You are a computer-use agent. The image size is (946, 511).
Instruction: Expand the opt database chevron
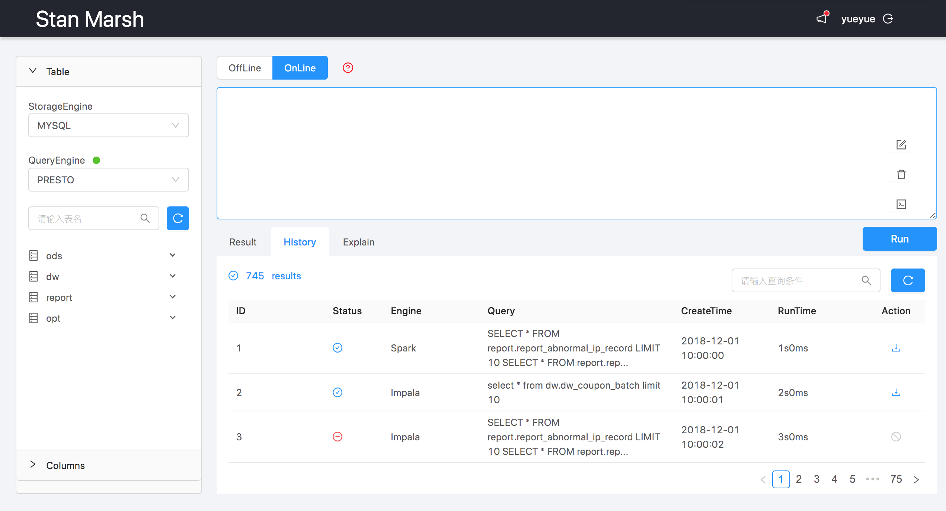(173, 318)
